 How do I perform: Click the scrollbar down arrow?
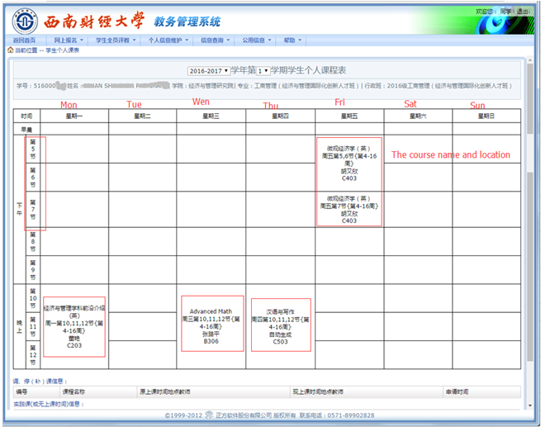529,404
